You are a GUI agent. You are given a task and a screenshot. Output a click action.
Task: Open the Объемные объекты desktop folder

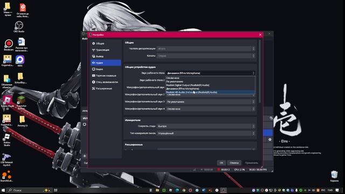(x=7, y=81)
